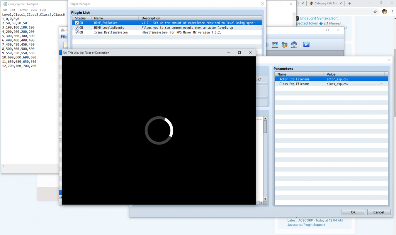This screenshot has width=396, height=235.
Task: Click the help text scrollbar down arrow
Action: [x=265, y=199]
